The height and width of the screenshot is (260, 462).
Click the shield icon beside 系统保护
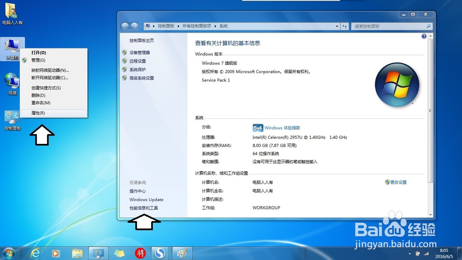click(124, 70)
